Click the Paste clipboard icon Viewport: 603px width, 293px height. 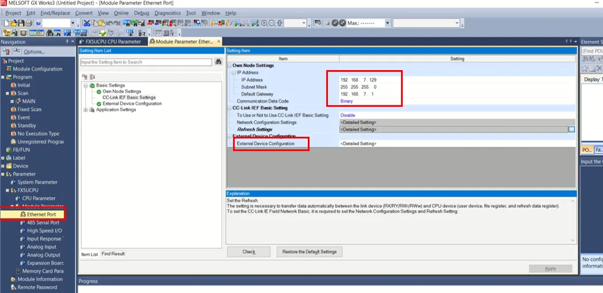click(x=102, y=23)
